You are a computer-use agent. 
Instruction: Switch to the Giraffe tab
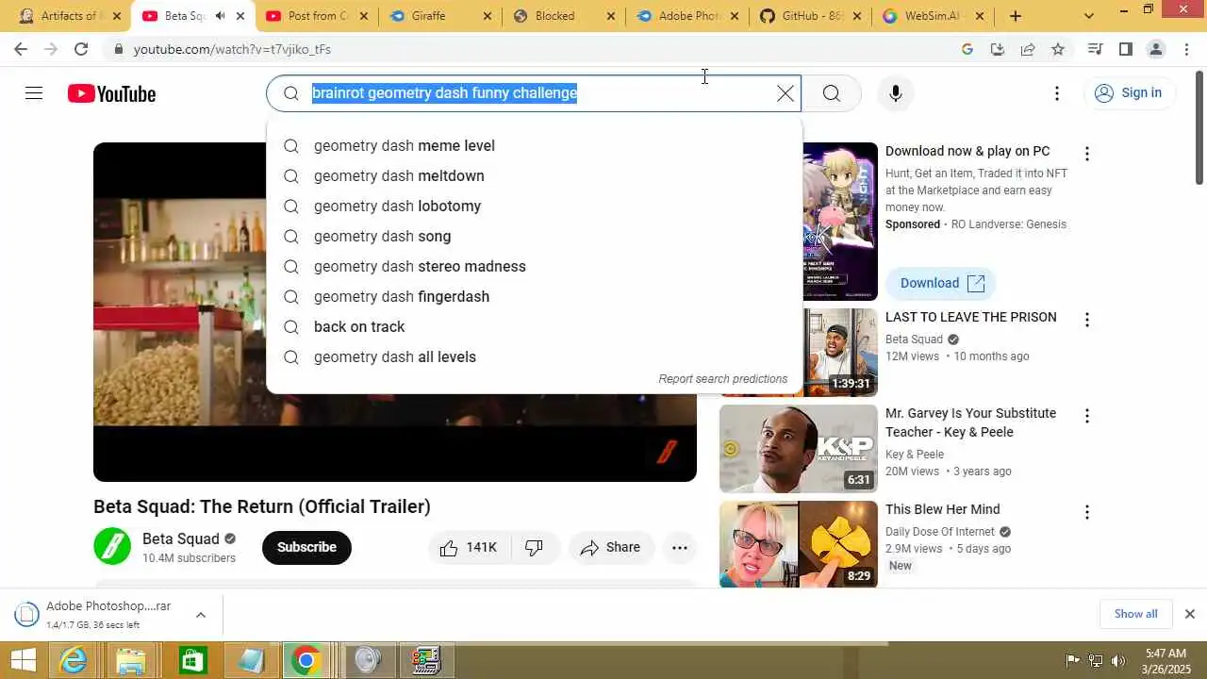[x=440, y=16]
